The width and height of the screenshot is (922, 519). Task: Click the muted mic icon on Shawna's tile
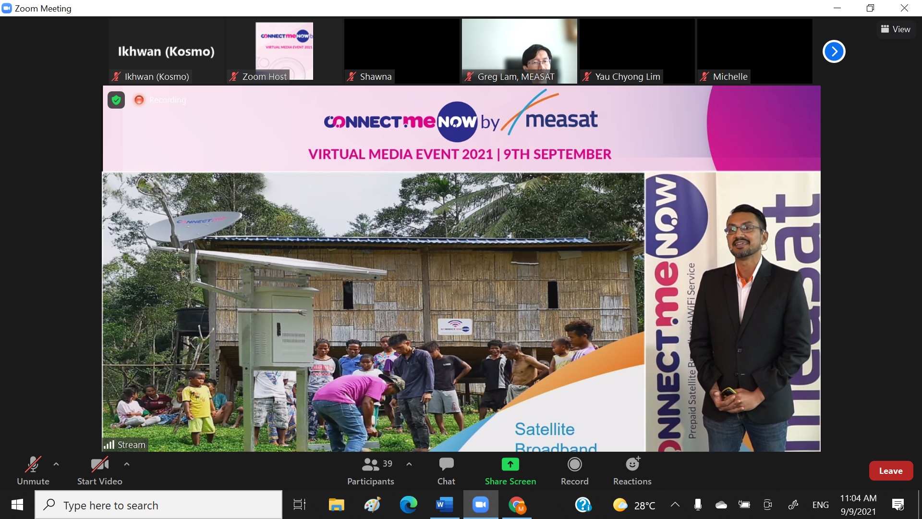pyautogui.click(x=352, y=77)
